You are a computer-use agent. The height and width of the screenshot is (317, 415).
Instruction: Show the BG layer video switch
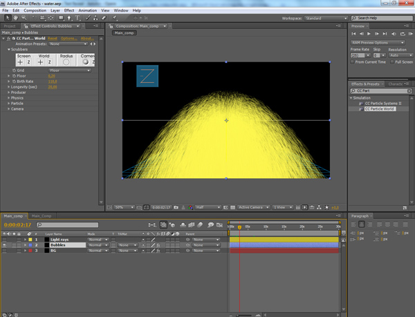point(4,251)
